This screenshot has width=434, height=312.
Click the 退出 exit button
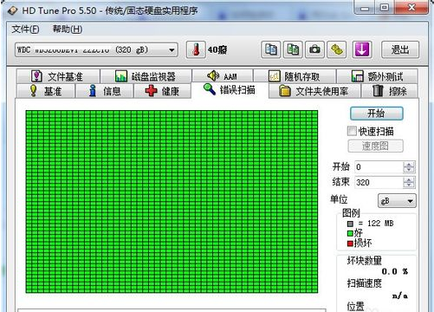(400, 49)
